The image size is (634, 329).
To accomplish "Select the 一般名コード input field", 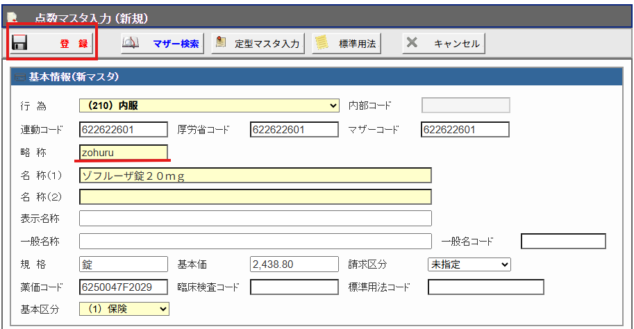I will click(x=563, y=242).
